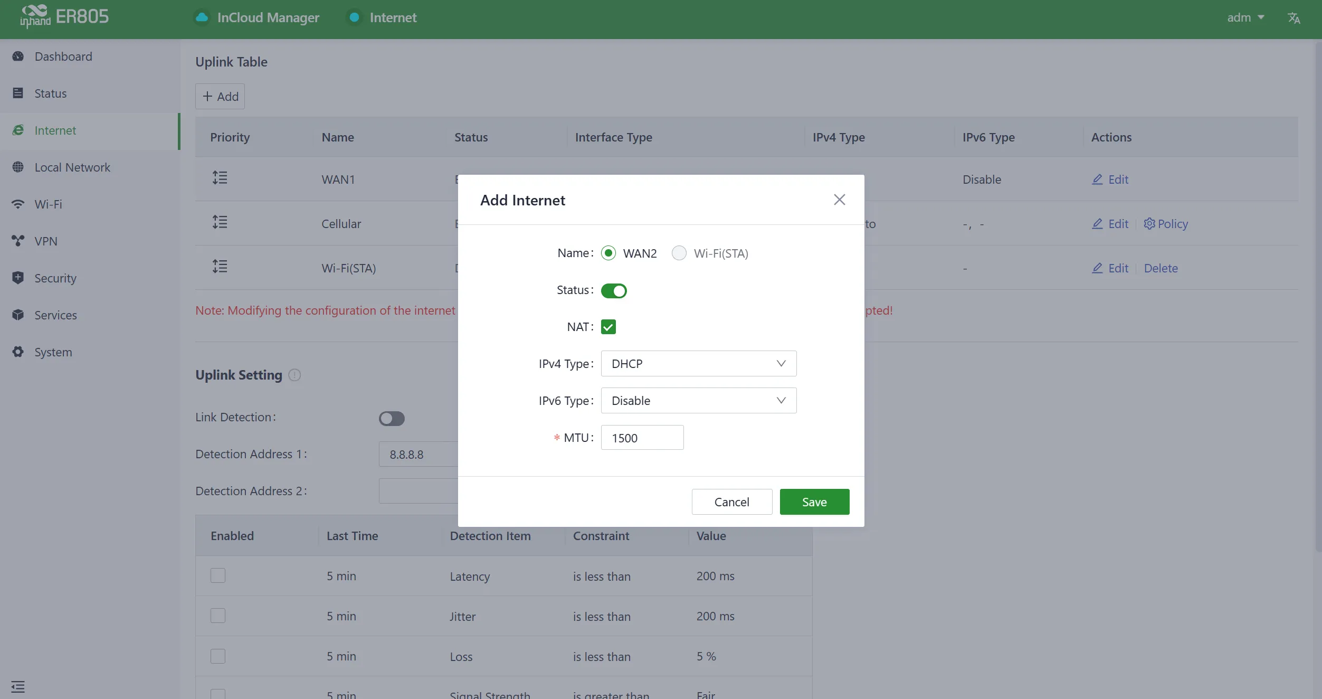Click Delete link in the Wi-Fi(STA) row
1322x699 pixels.
1161,268
